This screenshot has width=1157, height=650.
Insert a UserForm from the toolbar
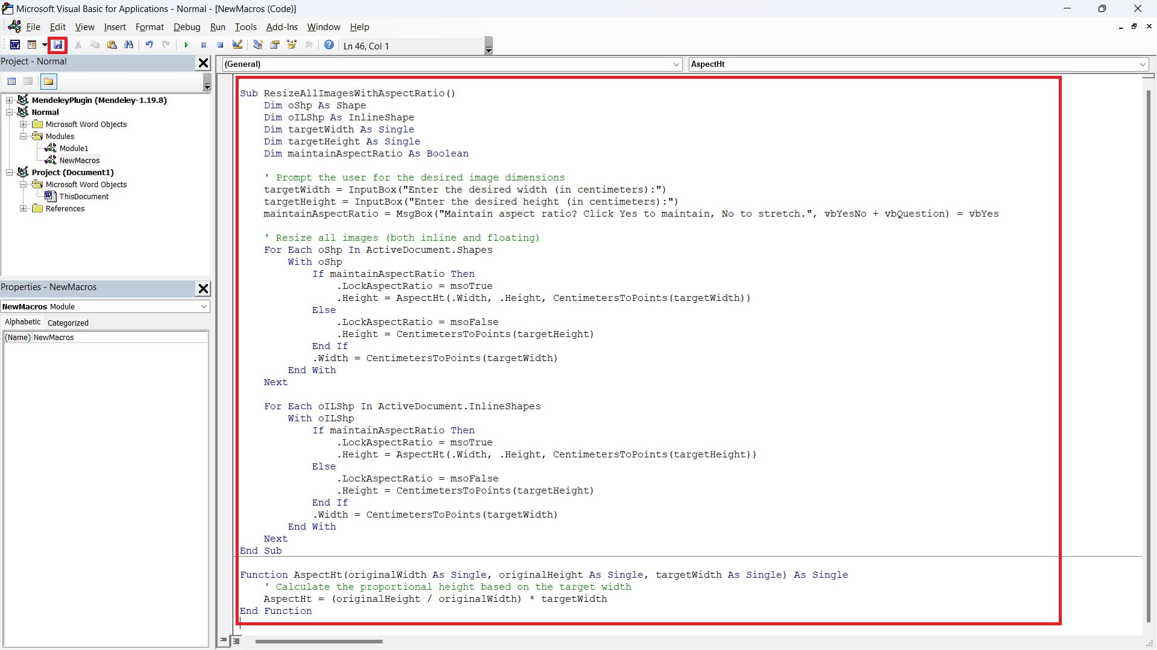pos(32,45)
